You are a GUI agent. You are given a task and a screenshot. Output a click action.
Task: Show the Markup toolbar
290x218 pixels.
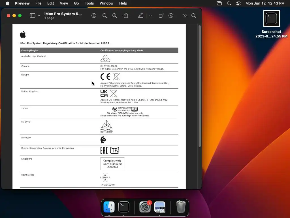click(171, 16)
